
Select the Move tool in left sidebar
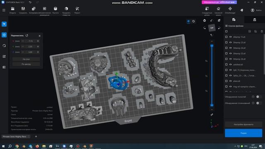pos(4,35)
